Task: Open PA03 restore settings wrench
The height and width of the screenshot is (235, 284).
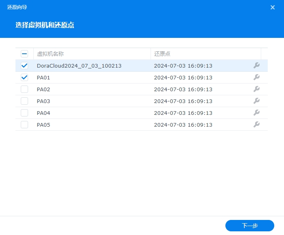Action: [x=256, y=101]
